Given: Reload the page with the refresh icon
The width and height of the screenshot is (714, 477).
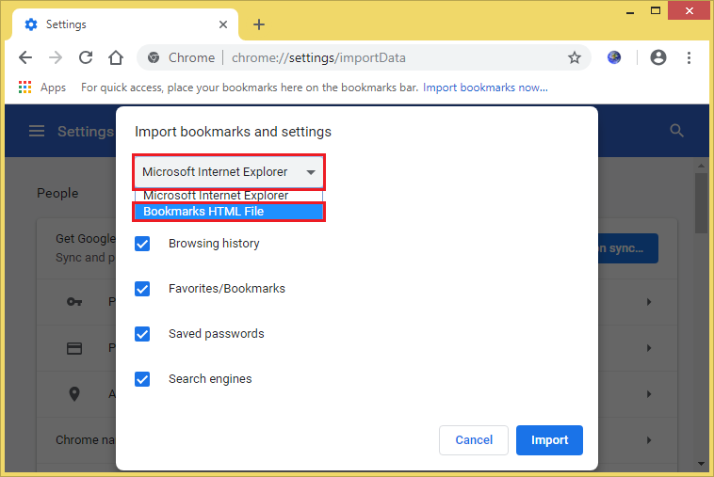Looking at the screenshot, I should click(86, 57).
